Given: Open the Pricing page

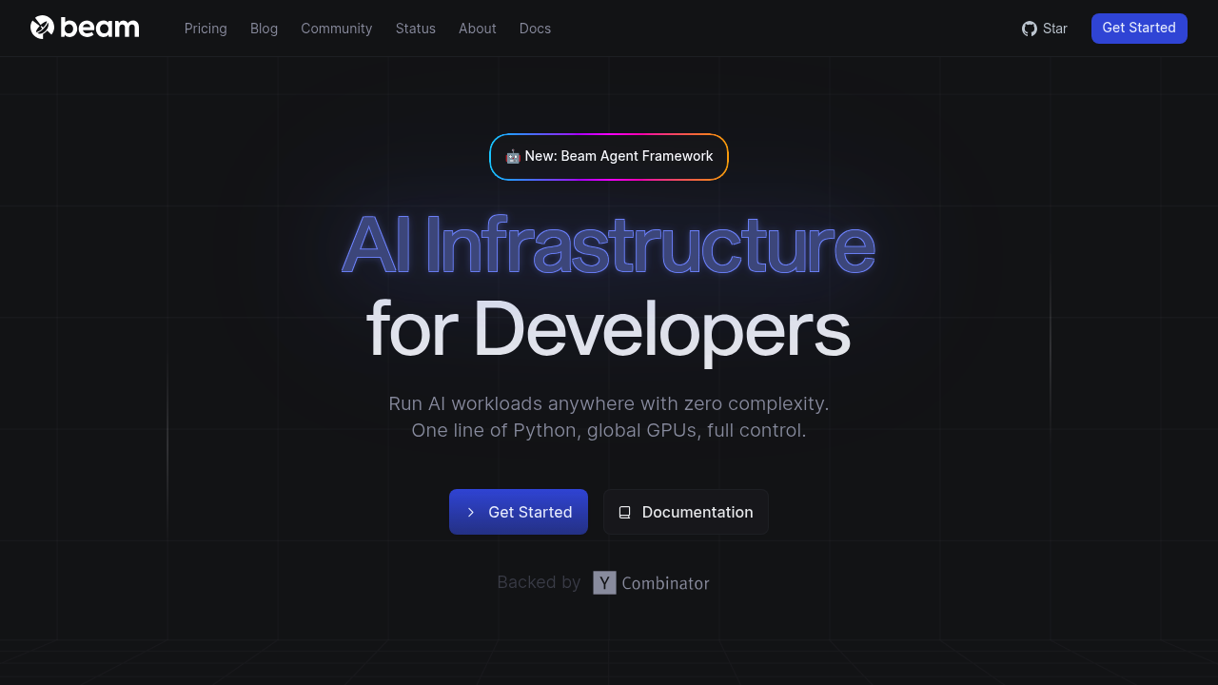Looking at the screenshot, I should coord(206,29).
